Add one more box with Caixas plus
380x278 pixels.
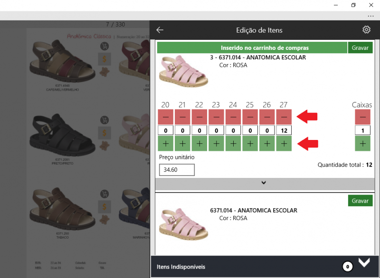(x=363, y=143)
